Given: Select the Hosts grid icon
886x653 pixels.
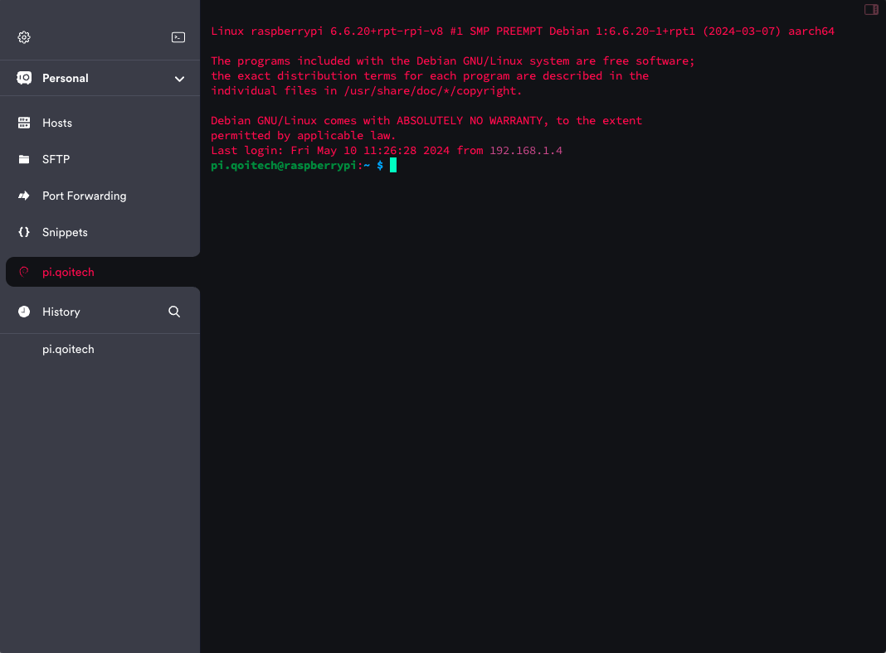Looking at the screenshot, I should point(23,122).
